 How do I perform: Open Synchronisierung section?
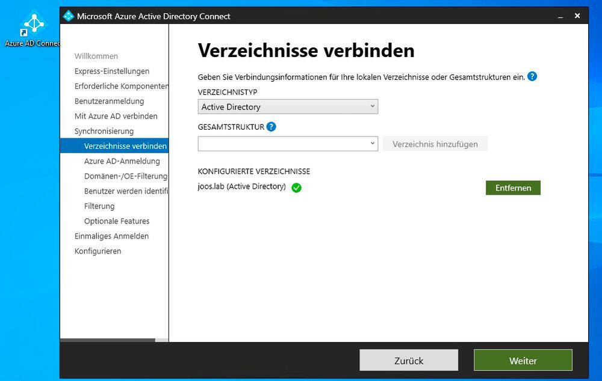point(104,131)
